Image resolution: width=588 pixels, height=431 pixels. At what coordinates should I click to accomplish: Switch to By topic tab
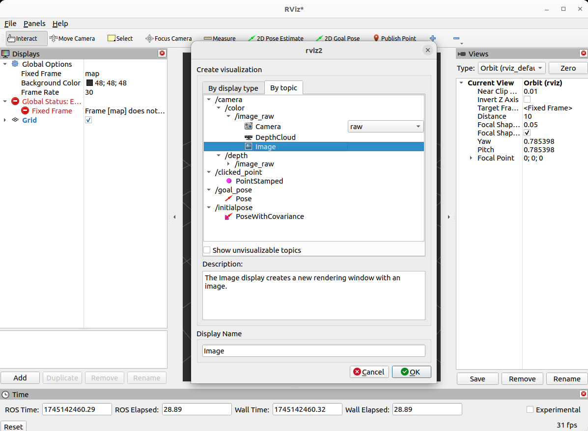pos(283,88)
